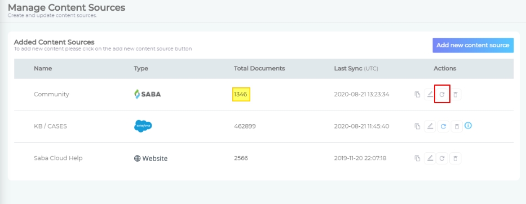Click the Saba Cloud Help source name

point(58,158)
